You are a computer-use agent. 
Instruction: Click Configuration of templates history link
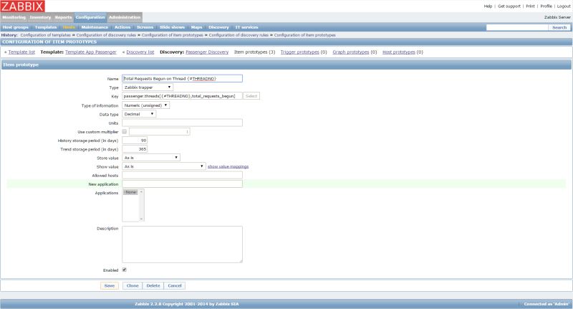[45, 35]
